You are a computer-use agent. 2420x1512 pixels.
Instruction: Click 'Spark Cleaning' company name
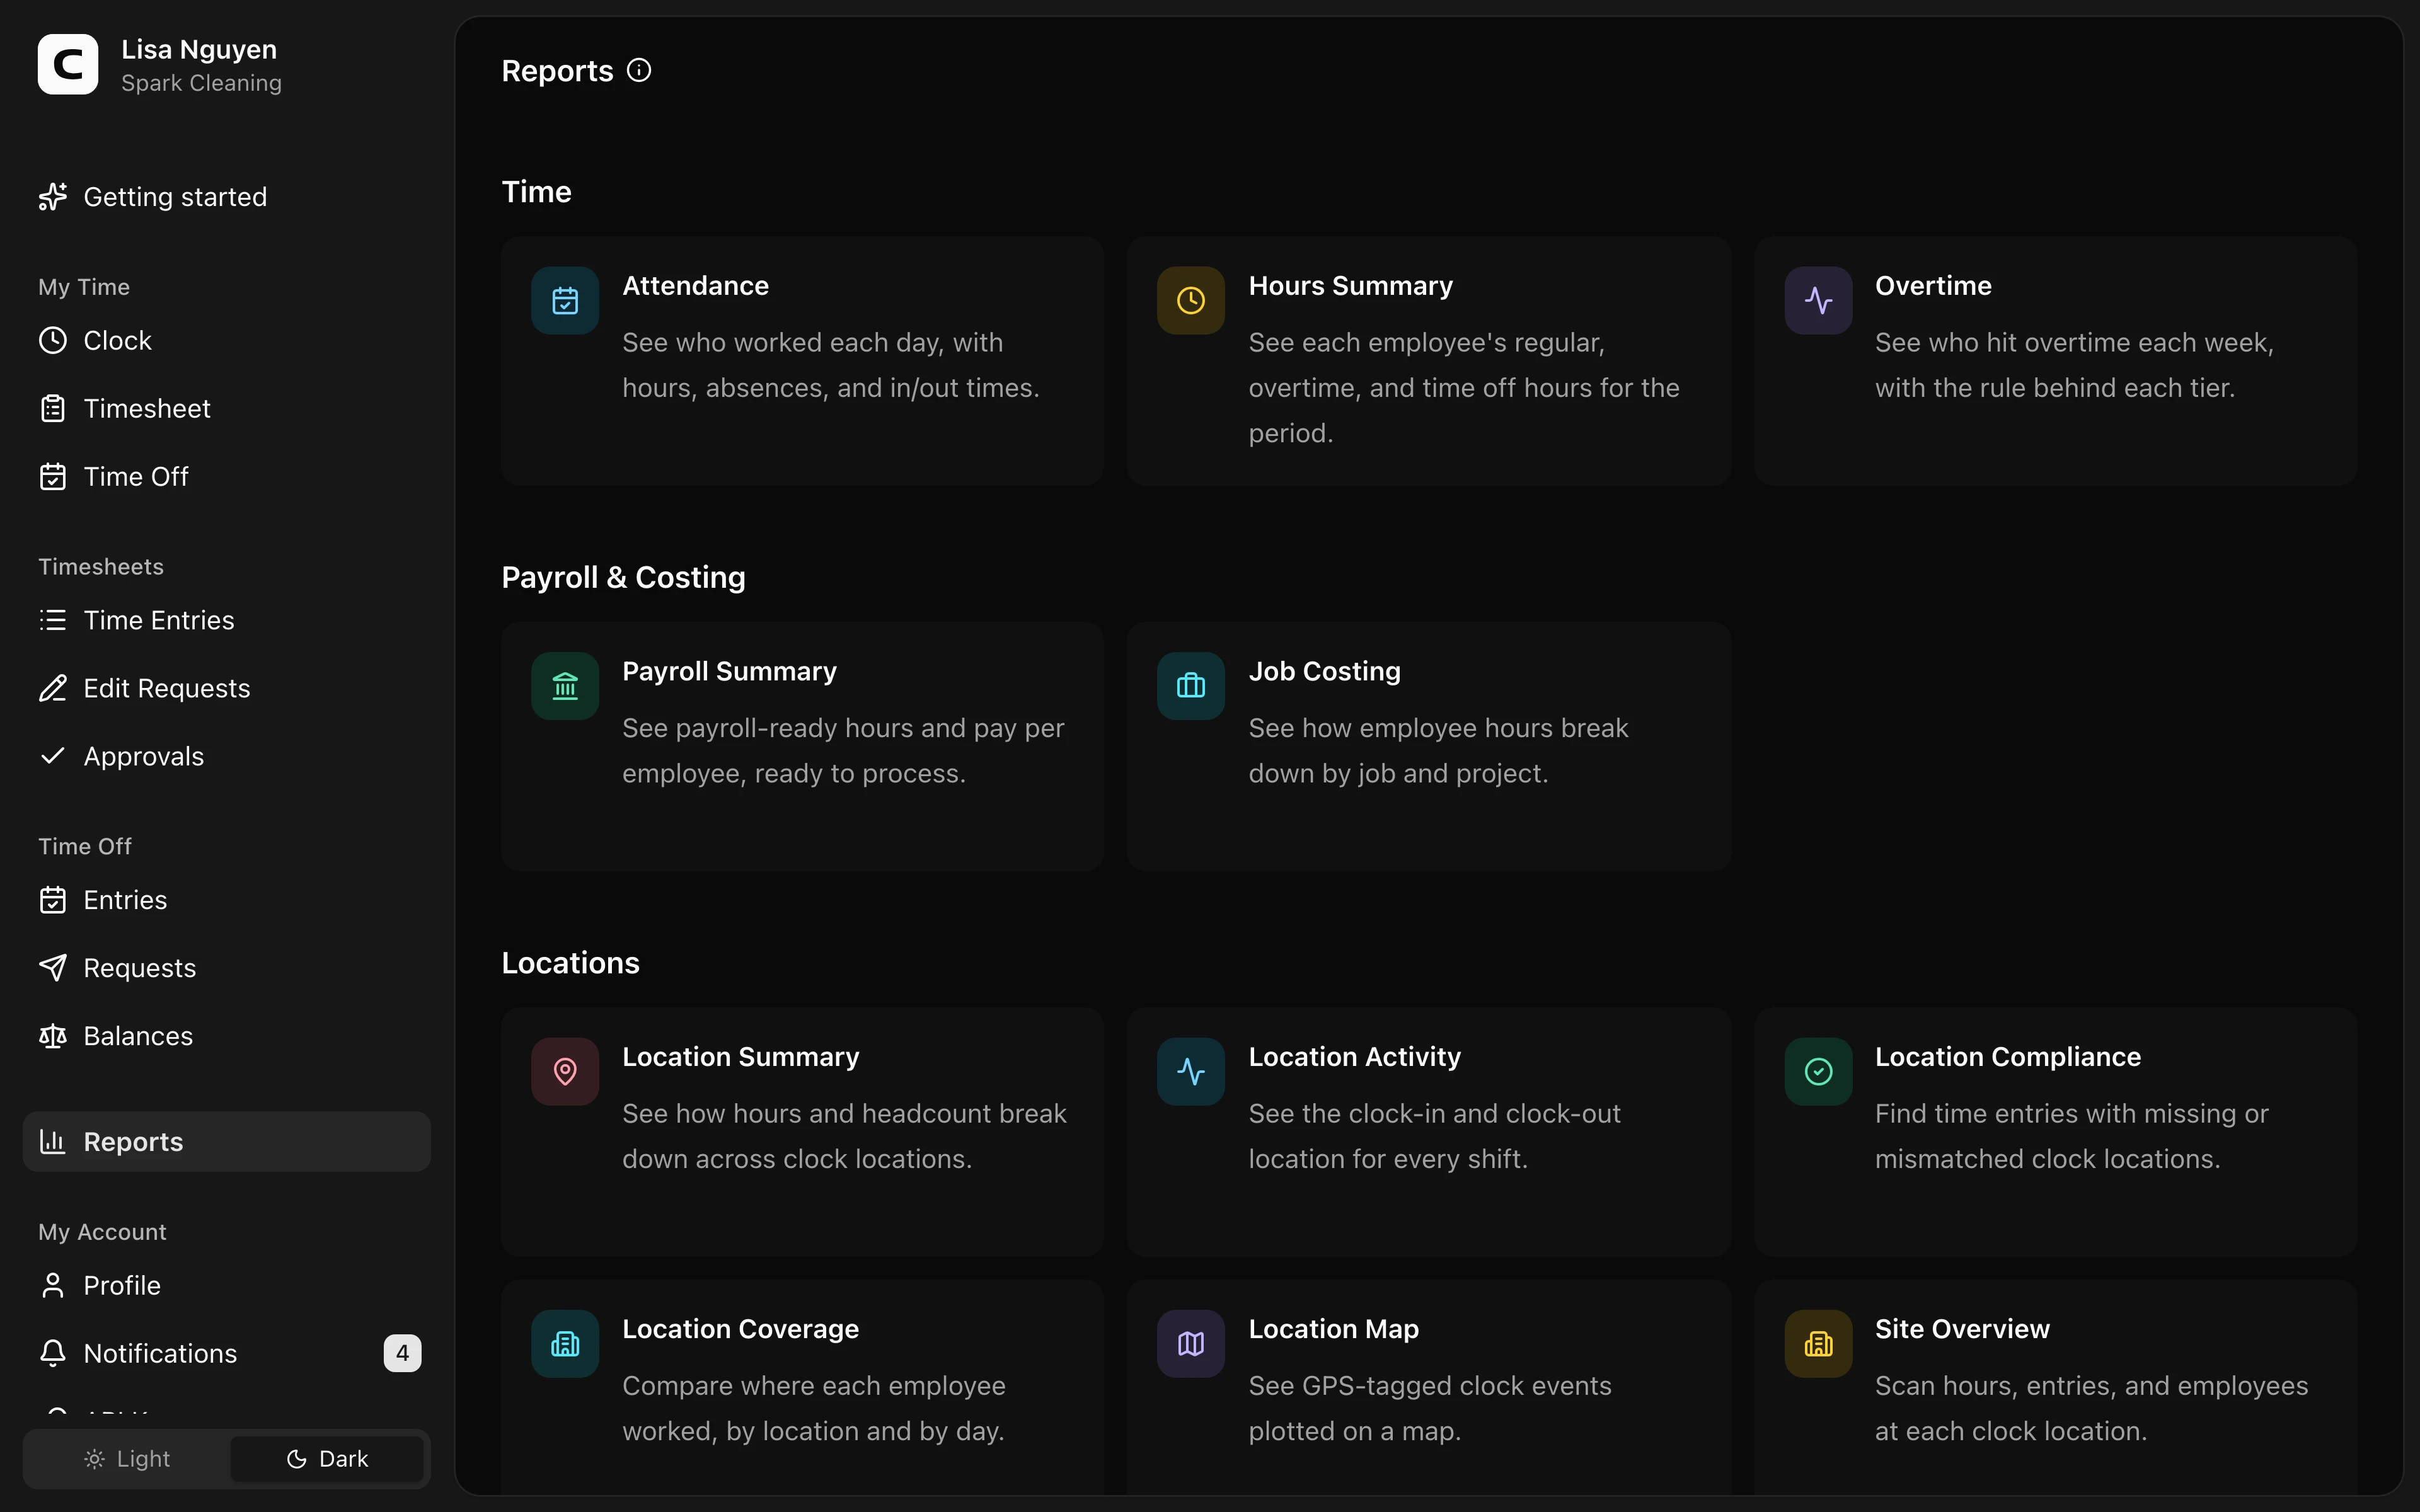(201, 83)
